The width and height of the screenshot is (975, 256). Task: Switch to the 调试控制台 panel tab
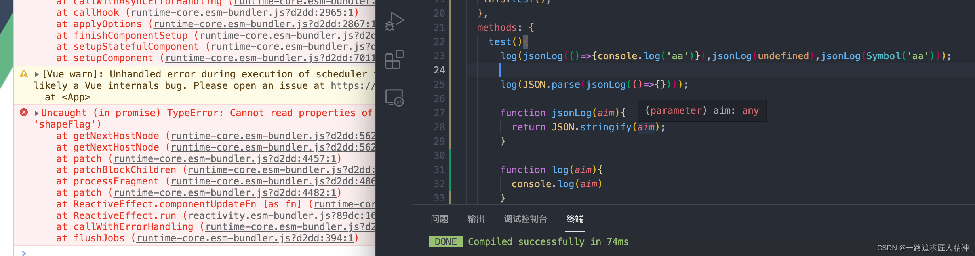coord(526,219)
